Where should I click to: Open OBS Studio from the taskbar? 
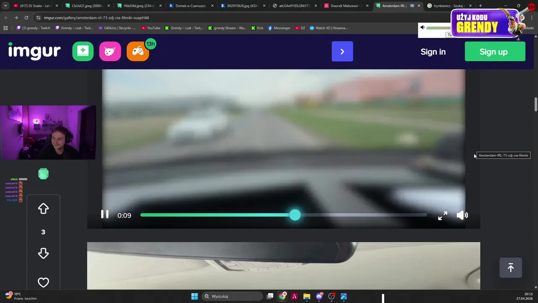pos(331,296)
